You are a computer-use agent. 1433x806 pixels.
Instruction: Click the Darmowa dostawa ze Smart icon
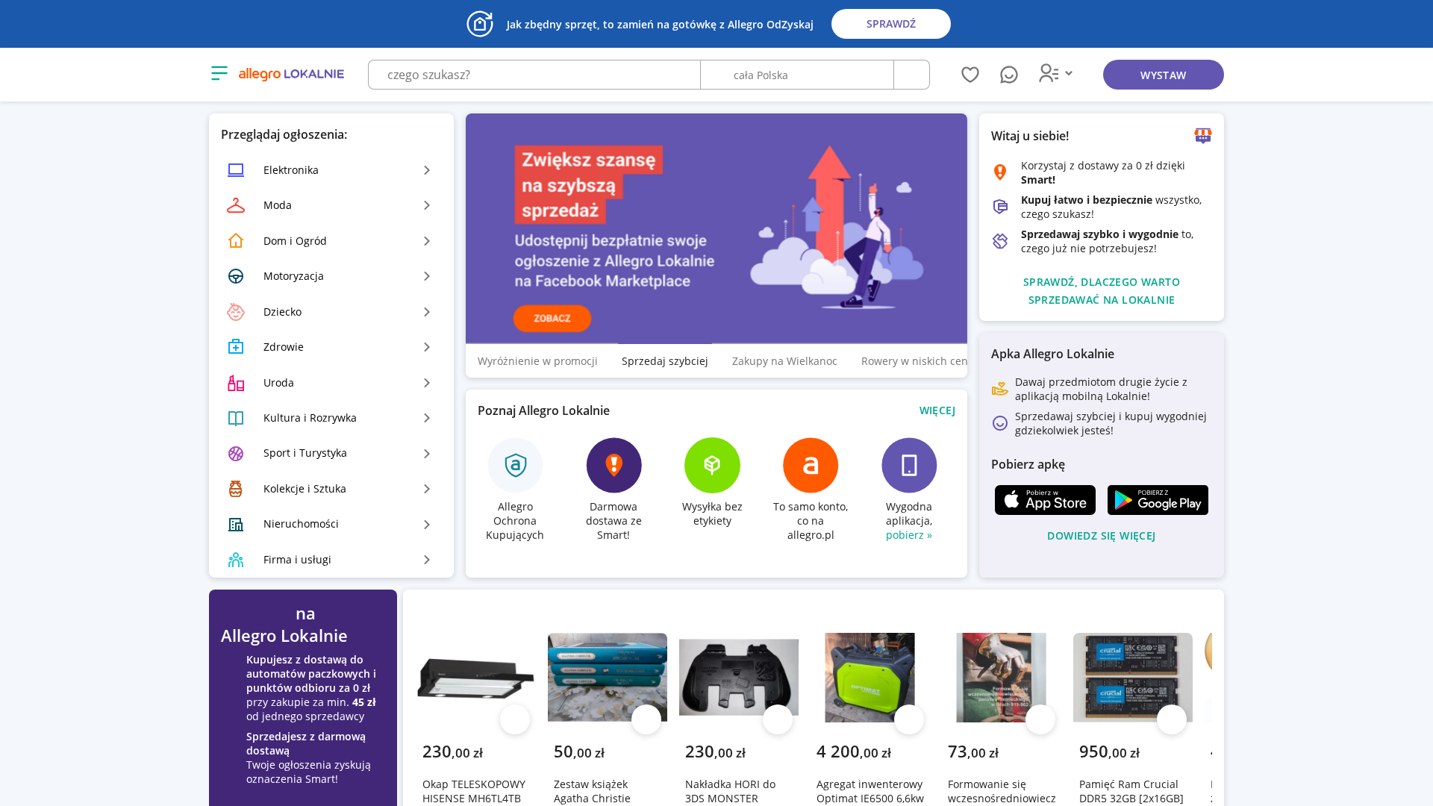coord(614,466)
